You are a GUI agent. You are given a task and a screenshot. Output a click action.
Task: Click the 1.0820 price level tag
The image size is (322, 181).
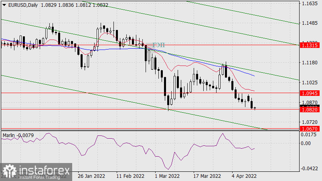[310, 109]
